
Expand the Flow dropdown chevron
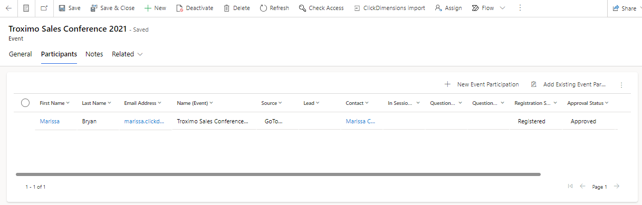coord(502,8)
